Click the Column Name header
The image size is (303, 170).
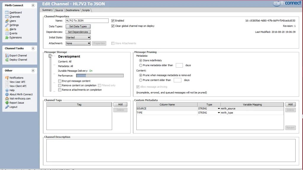(167, 104)
